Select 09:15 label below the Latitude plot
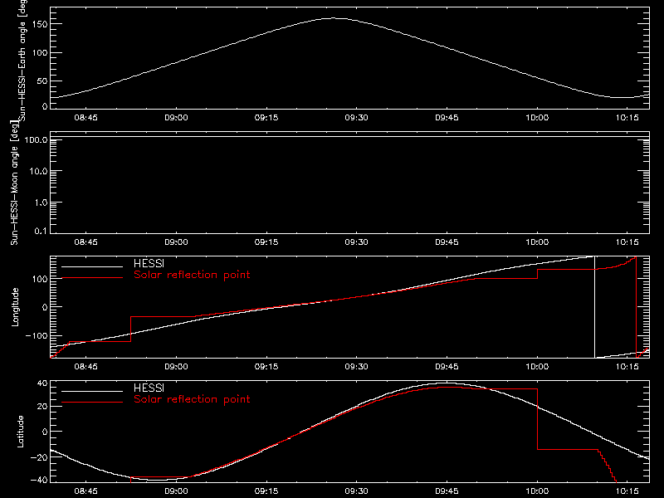This screenshot has width=664, height=498. [x=266, y=491]
